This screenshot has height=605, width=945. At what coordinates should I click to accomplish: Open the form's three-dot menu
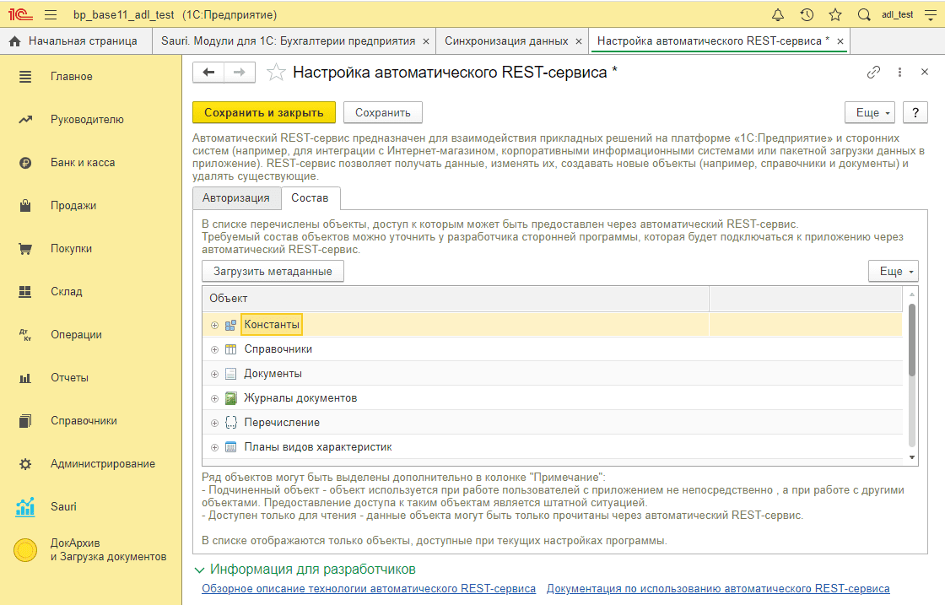click(x=899, y=73)
